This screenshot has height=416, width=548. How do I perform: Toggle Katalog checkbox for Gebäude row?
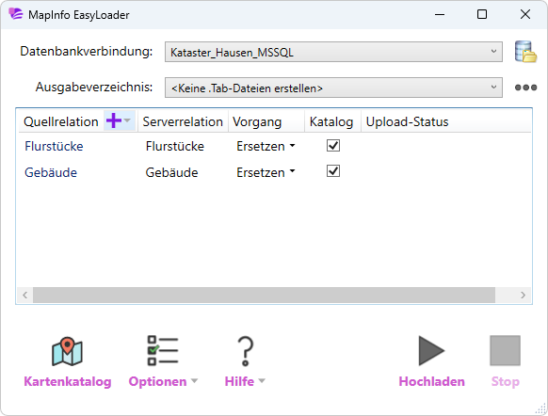coord(333,171)
